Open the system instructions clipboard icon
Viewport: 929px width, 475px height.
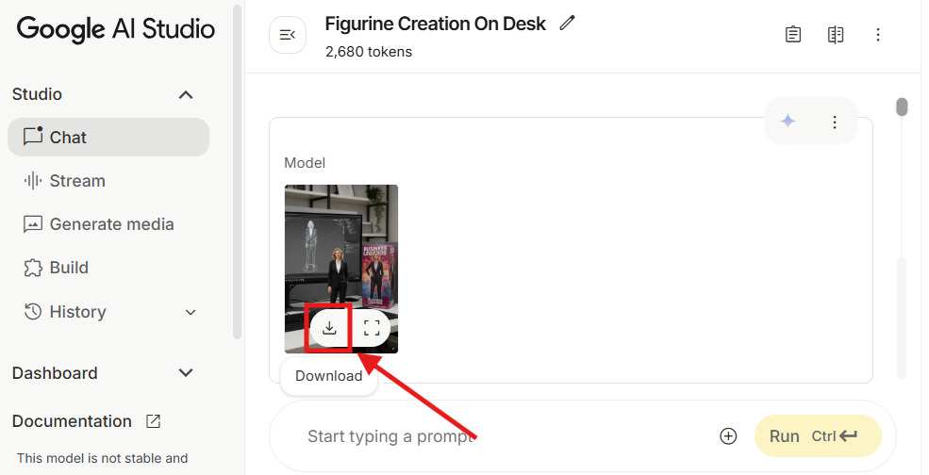pos(793,35)
